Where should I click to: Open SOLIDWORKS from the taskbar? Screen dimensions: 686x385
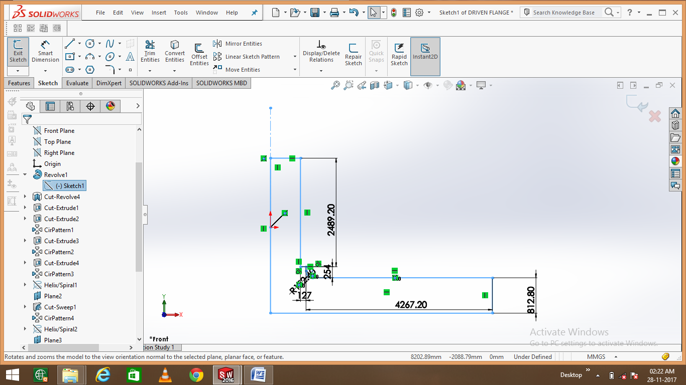[x=226, y=374]
